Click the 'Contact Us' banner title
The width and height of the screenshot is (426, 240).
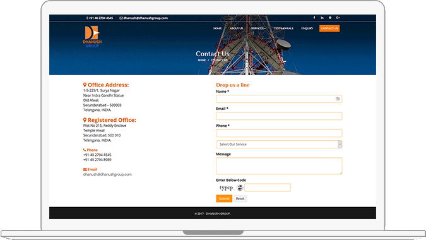(213, 54)
